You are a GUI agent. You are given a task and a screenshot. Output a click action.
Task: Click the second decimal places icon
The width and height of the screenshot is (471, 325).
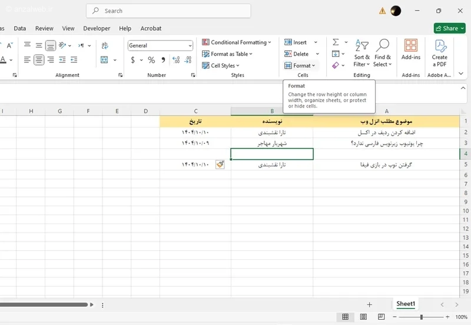(188, 60)
